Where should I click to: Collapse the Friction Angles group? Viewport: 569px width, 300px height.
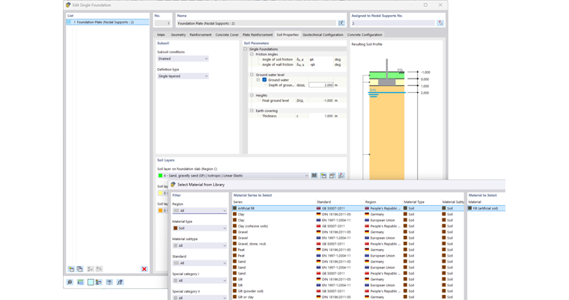click(252, 54)
